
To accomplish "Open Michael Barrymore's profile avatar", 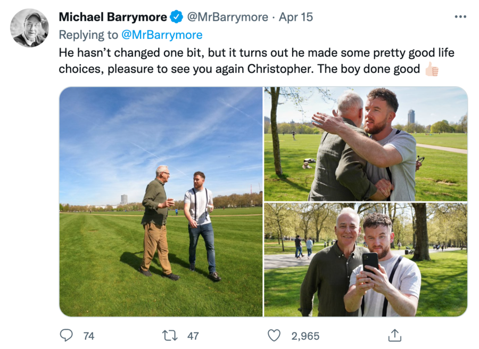I will (x=29, y=28).
